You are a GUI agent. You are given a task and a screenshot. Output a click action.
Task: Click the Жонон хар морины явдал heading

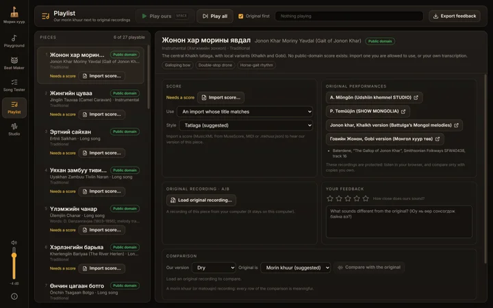pos(206,40)
